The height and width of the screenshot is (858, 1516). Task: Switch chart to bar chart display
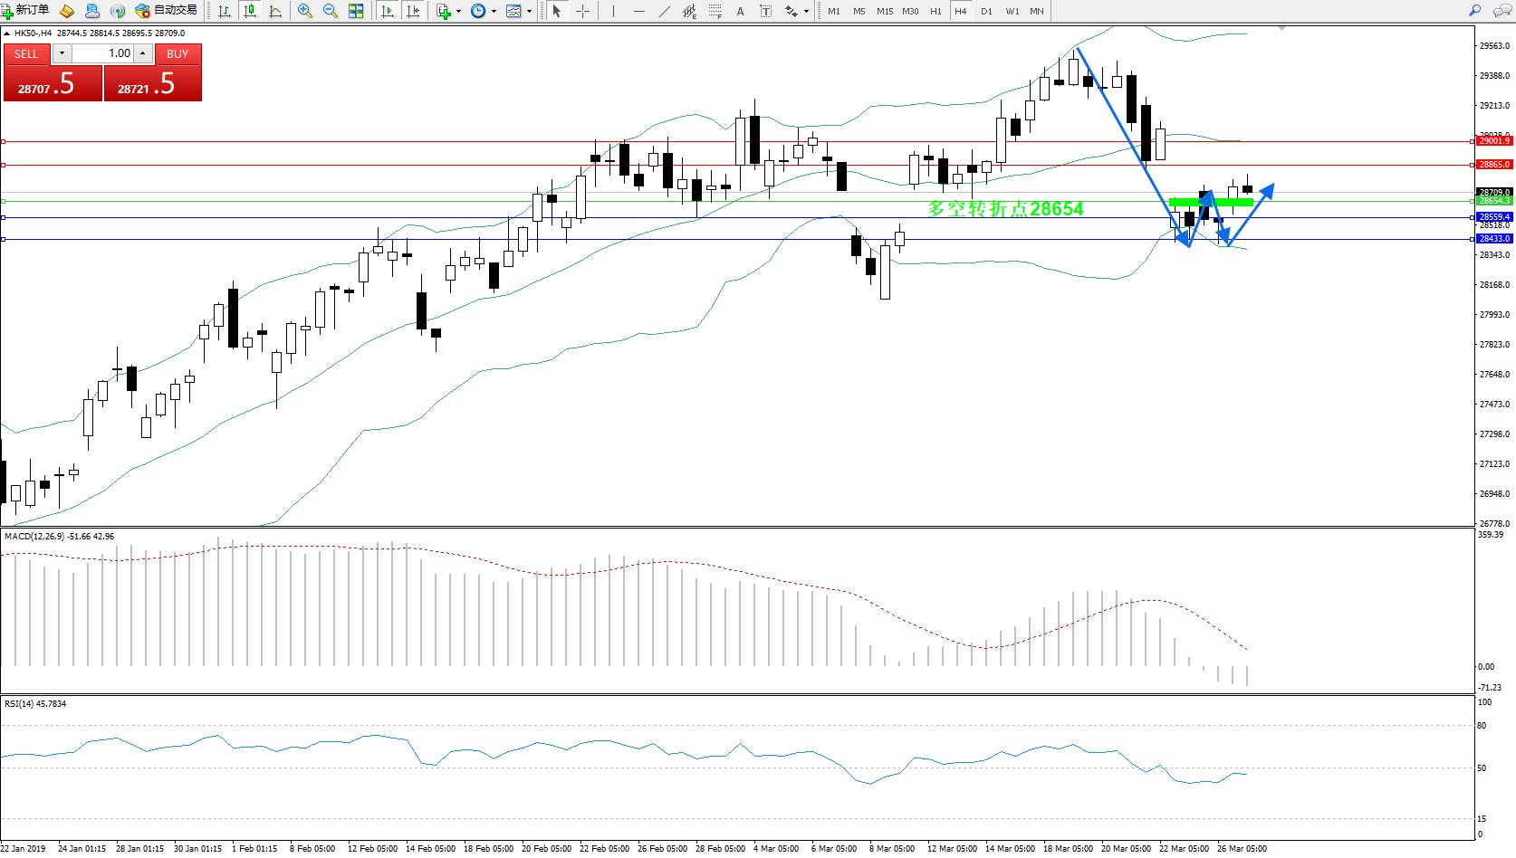[x=225, y=11]
